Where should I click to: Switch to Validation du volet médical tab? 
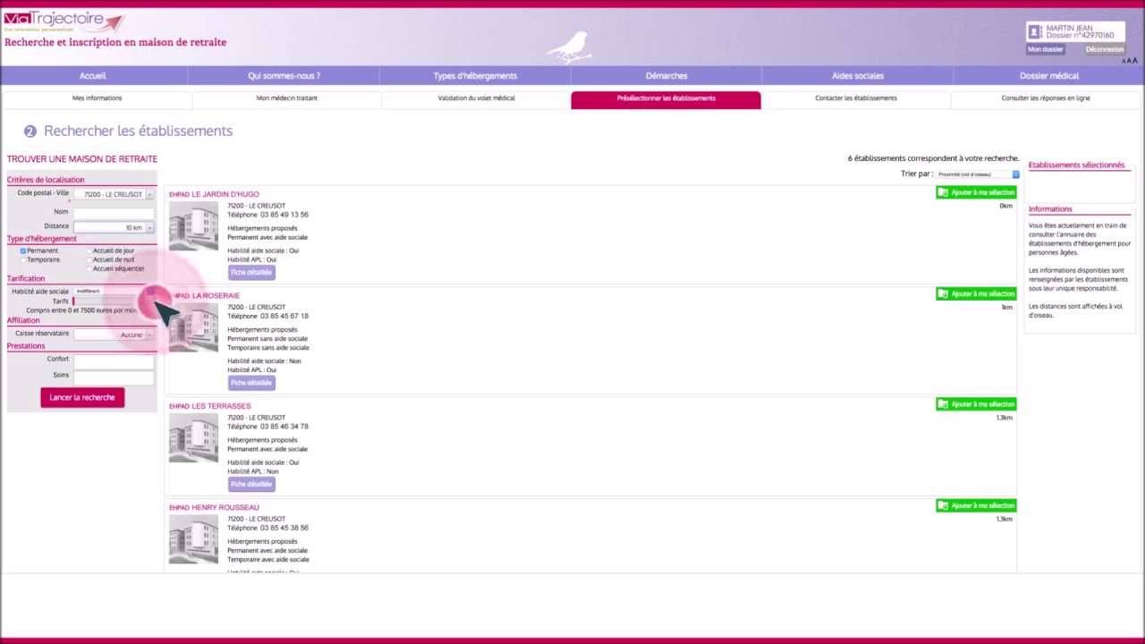tap(476, 98)
